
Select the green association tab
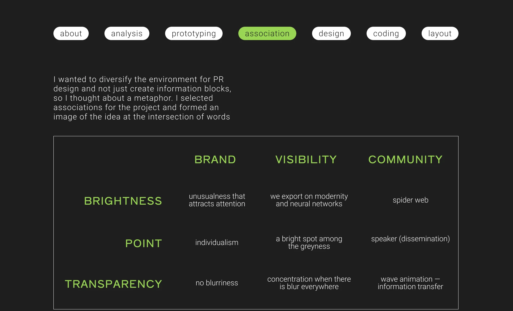click(267, 33)
